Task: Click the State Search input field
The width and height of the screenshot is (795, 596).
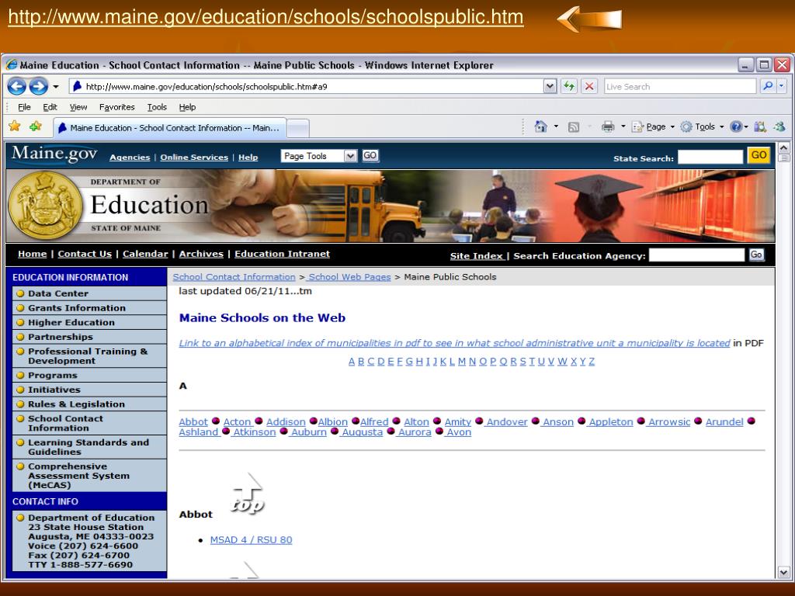Action: click(710, 157)
